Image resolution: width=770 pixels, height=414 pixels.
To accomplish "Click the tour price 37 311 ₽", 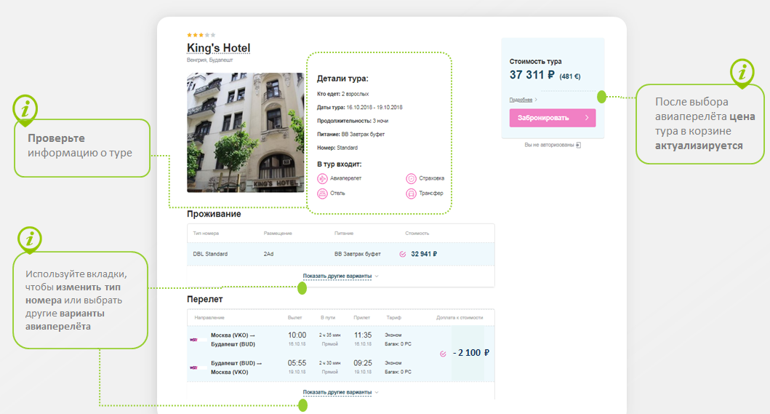I will [532, 75].
